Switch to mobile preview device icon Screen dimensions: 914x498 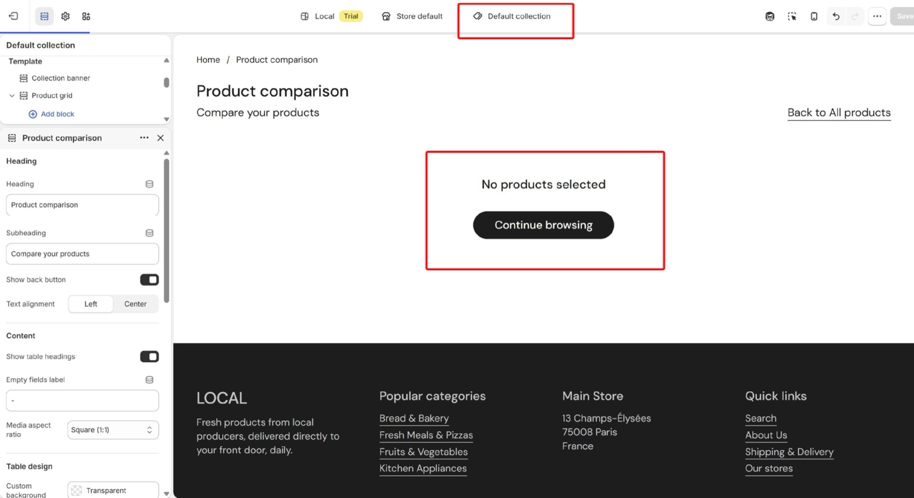(814, 16)
